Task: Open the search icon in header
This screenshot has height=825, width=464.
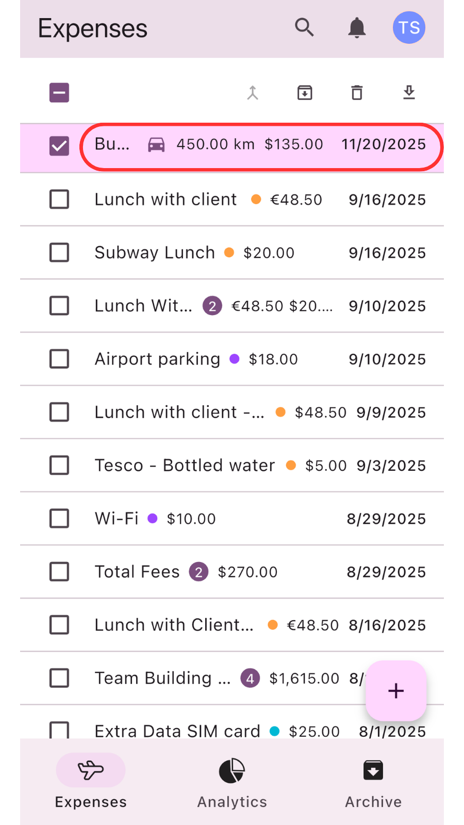Action: coord(304,27)
